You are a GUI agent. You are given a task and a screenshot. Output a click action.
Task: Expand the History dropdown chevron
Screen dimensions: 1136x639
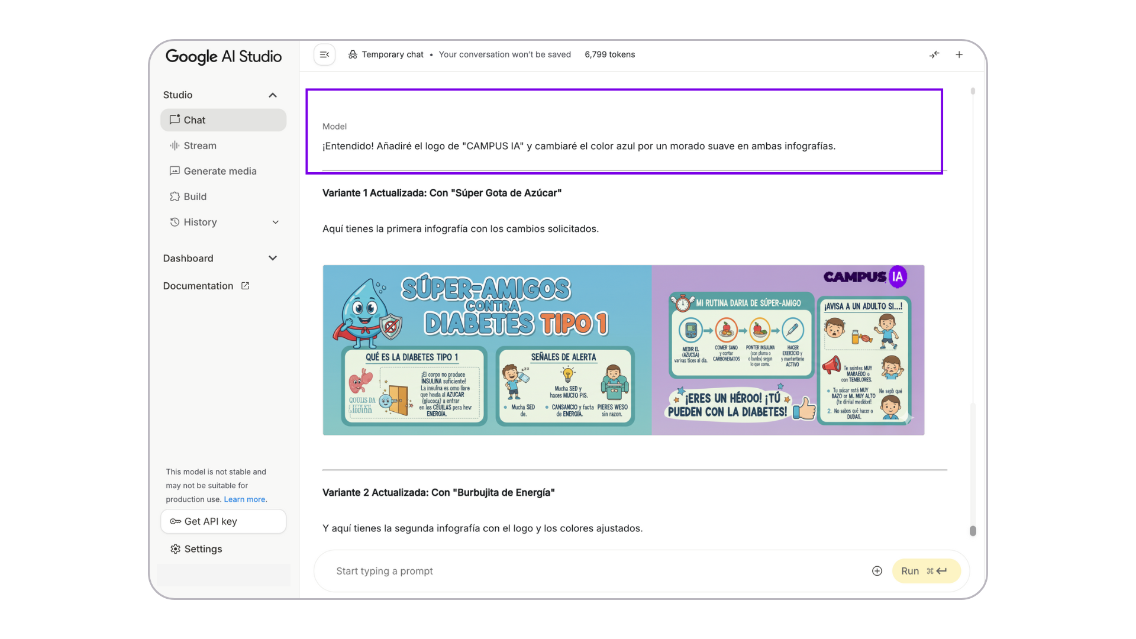point(275,222)
